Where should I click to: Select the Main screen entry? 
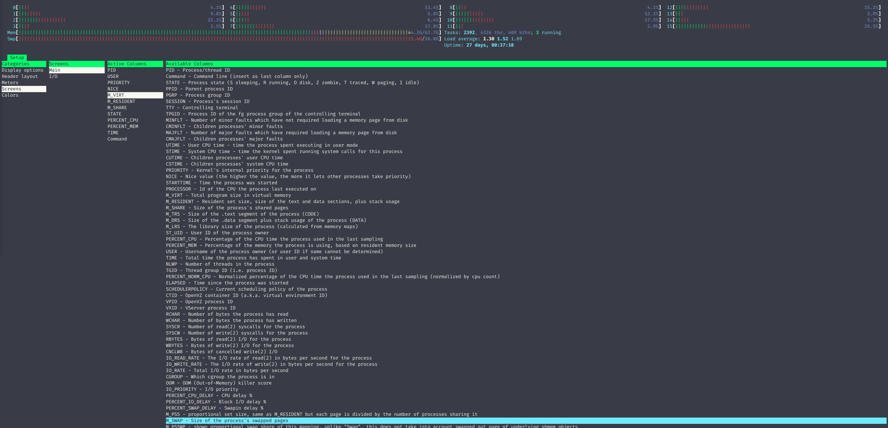point(55,70)
